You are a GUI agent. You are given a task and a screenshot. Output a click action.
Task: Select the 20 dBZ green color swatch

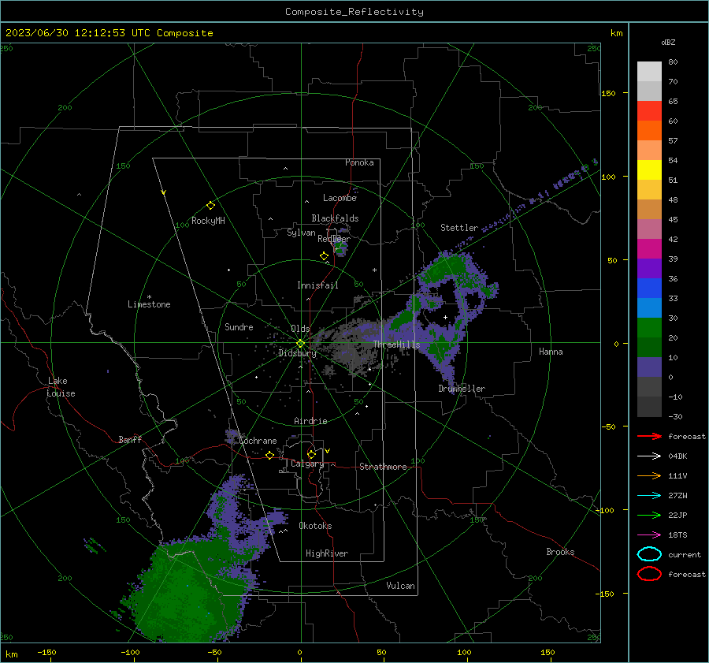coord(649,328)
